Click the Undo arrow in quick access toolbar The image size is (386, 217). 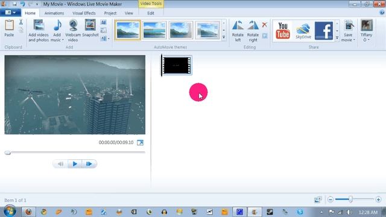point(22,4)
